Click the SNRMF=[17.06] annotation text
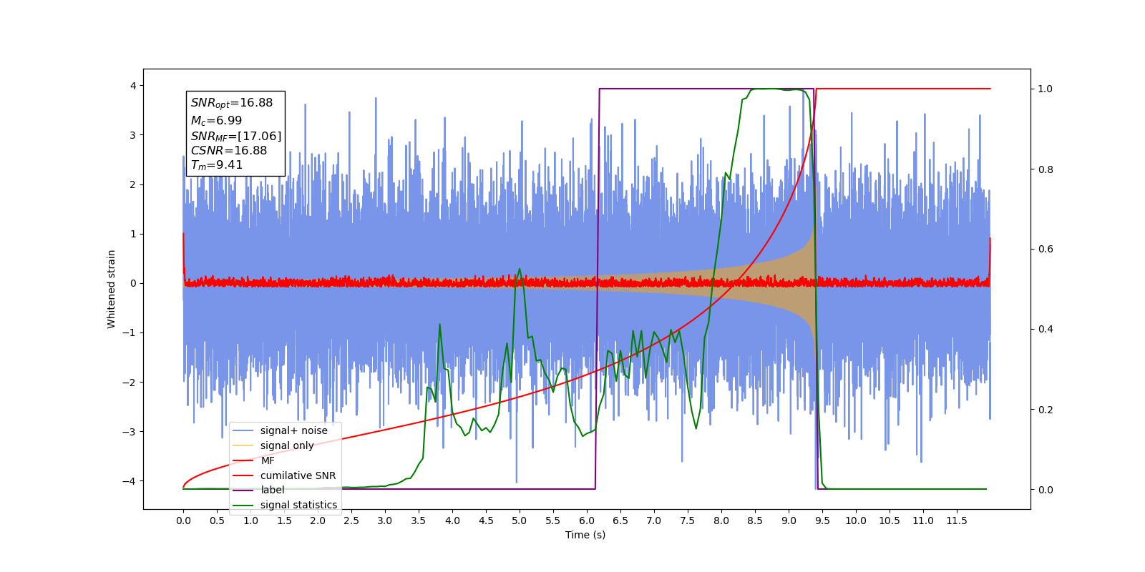Viewport: 1145px width, 572px height. click(236, 136)
